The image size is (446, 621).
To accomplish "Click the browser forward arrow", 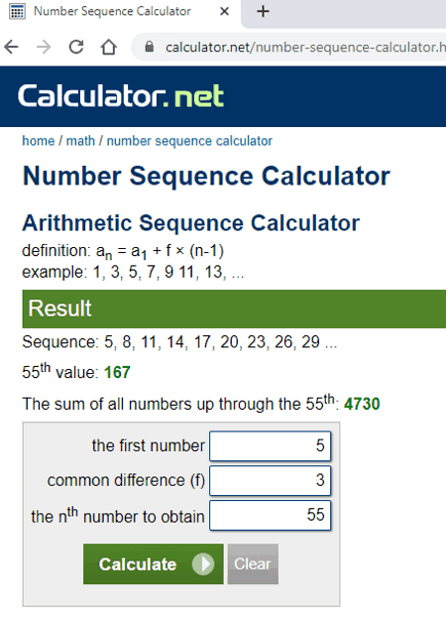I will coord(44,48).
